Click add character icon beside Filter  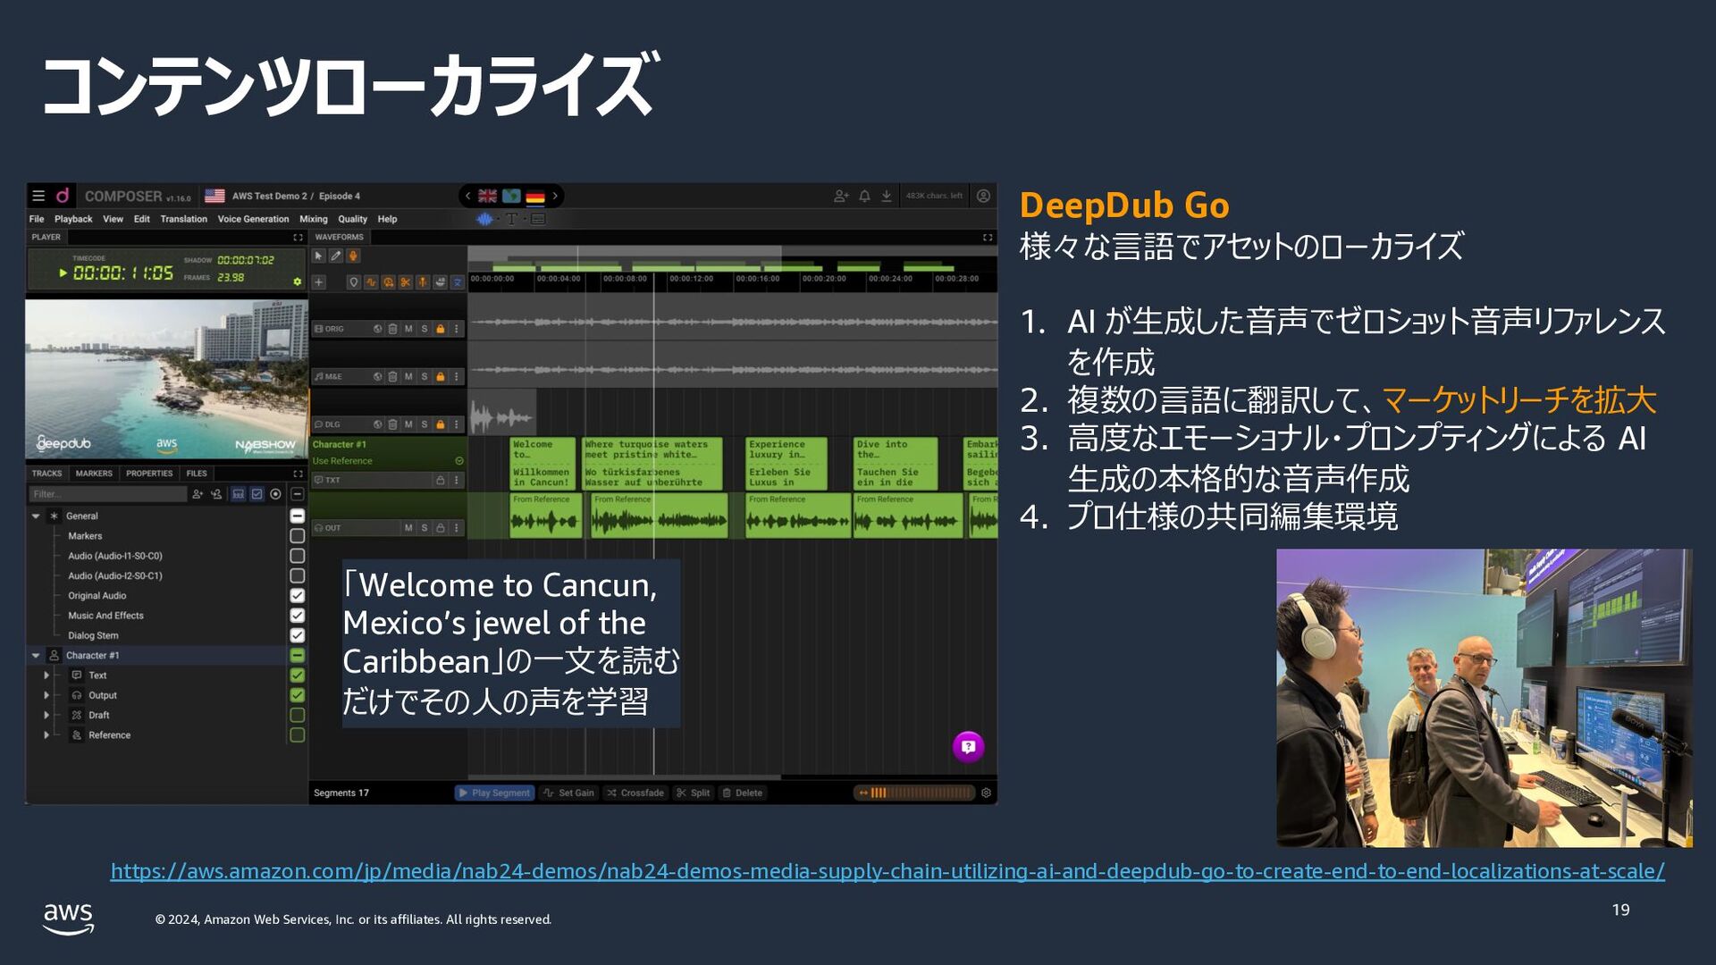[x=198, y=494]
